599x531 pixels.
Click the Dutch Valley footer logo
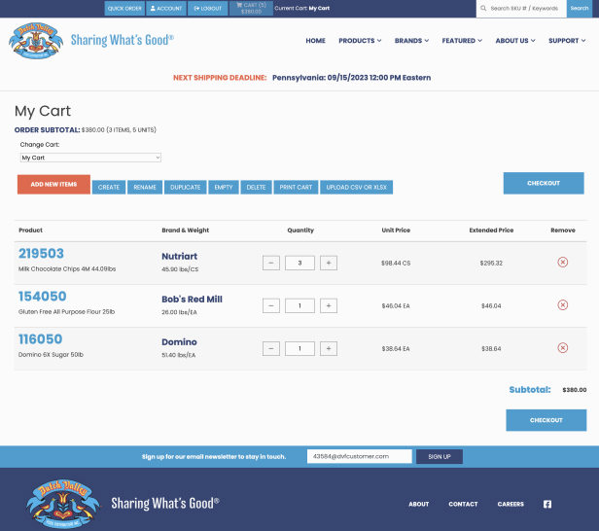[63, 504]
